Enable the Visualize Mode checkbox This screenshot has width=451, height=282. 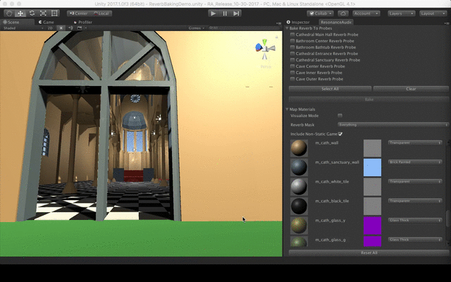pos(340,116)
